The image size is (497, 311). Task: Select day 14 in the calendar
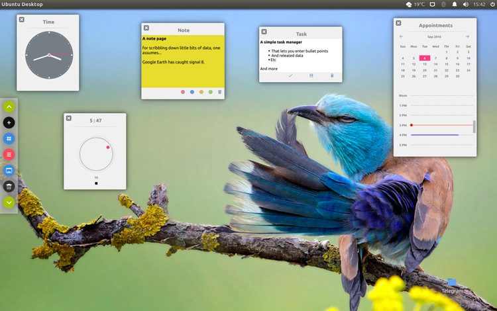(435, 64)
